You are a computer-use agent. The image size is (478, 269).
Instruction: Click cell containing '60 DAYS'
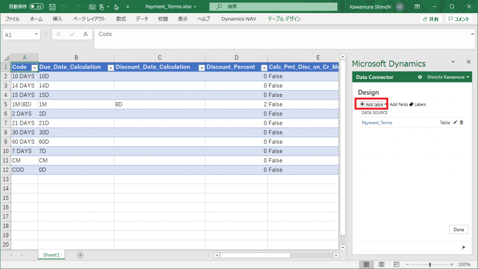[x=24, y=142]
